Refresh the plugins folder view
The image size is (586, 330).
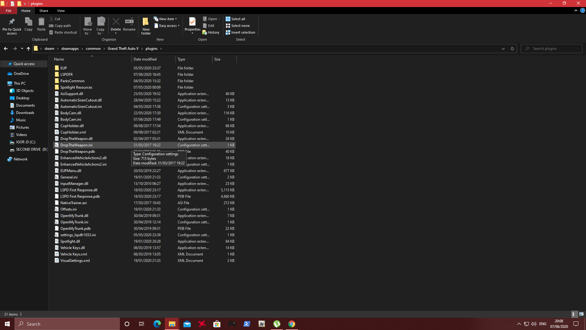[512, 49]
